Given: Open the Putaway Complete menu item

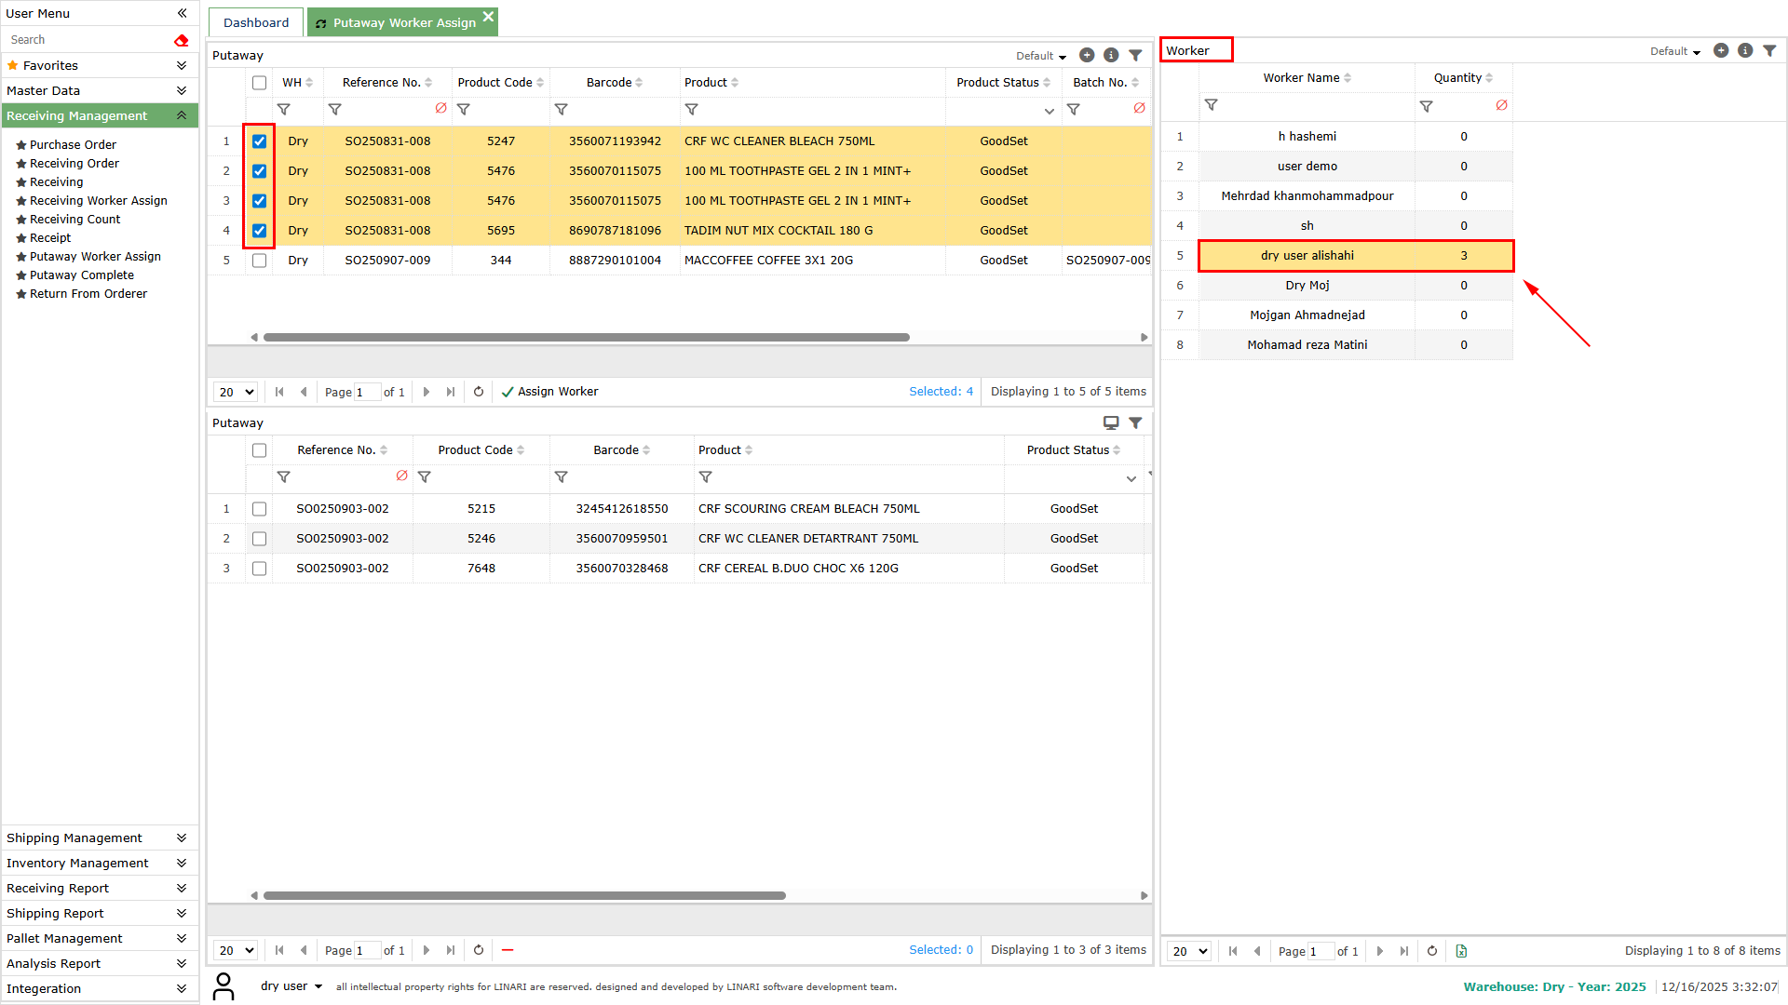Looking at the screenshot, I should [82, 275].
